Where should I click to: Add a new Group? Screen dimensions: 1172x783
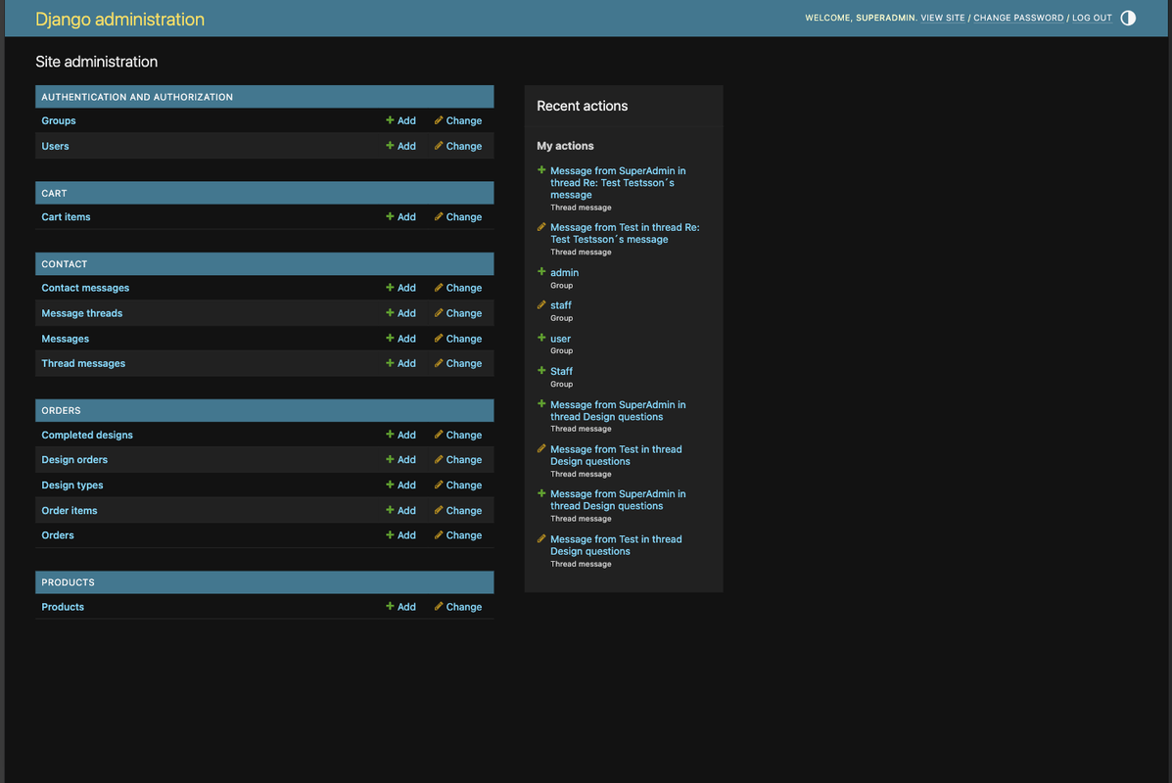400,121
